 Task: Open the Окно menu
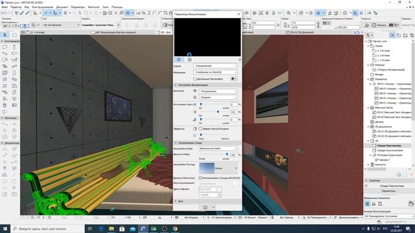click(105, 7)
